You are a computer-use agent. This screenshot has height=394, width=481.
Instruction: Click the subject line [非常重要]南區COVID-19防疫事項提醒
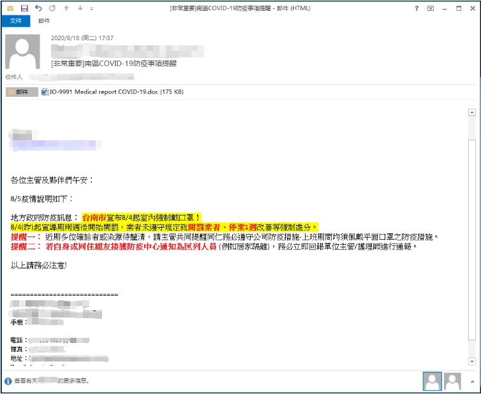pyautogui.click(x=114, y=64)
